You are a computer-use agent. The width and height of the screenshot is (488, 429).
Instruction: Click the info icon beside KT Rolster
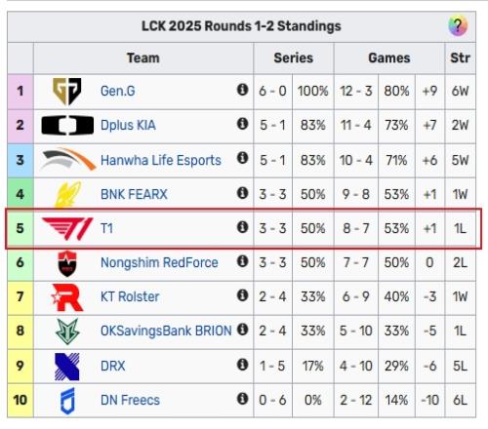(x=242, y=295)
